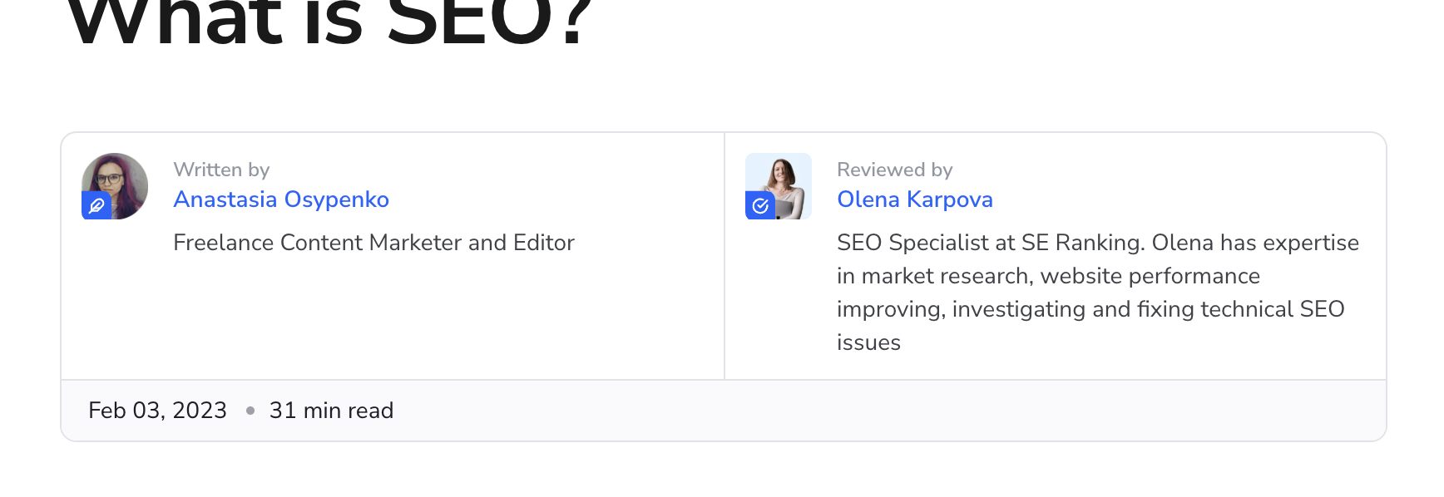1444x497 pixels.
Task: Click the blue pen badge icon
Action: pyautogui.click(x=96, y=205)
